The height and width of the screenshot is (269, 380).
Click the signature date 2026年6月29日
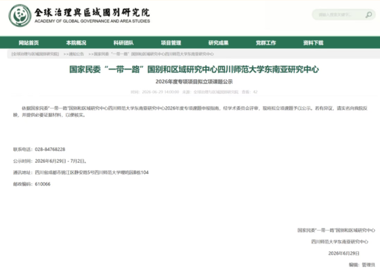click(x=344, y=253)
